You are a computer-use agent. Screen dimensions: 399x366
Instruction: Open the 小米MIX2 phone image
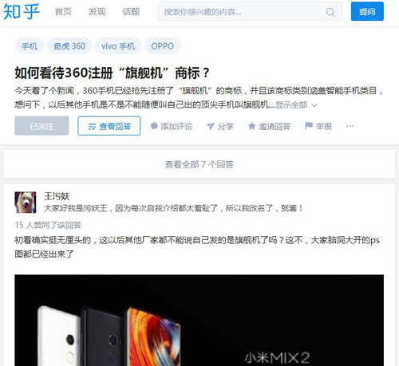click(199, 321)
